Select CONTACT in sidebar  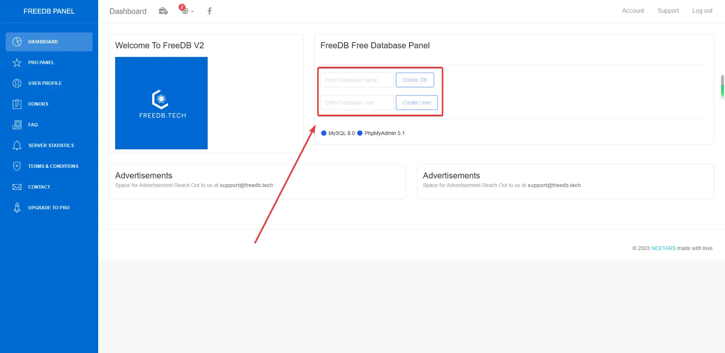click(x=49, y=187)
